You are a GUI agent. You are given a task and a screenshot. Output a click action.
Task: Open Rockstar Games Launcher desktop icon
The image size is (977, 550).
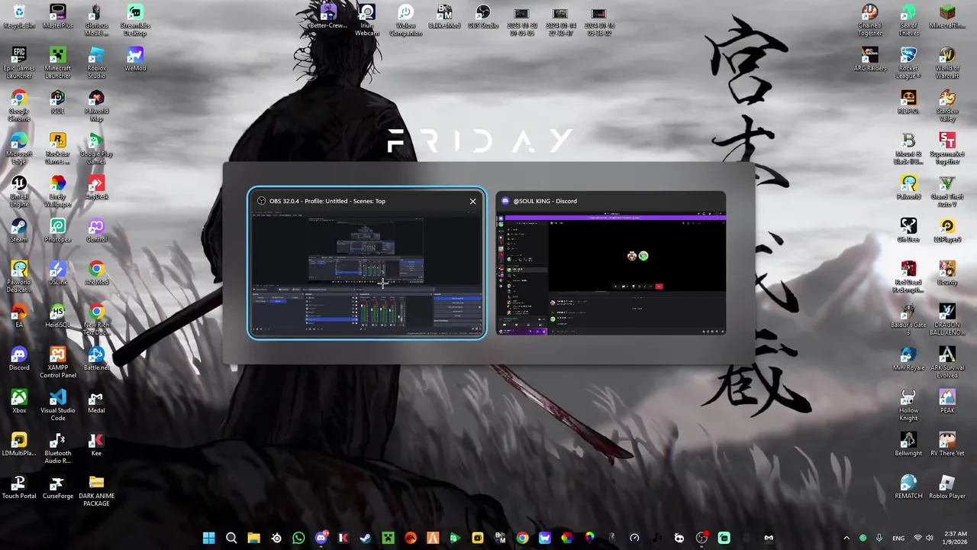(57, 149)
